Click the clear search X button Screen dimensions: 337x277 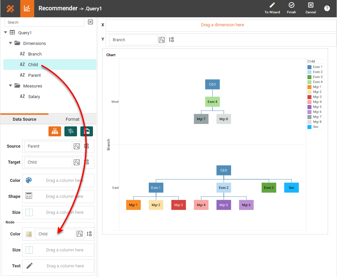pos(90,22)
